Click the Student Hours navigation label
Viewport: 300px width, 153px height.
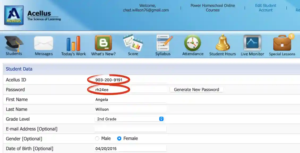coord(222,54)
